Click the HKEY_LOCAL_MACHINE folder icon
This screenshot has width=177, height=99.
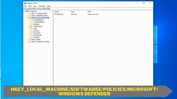[x=30, y=18]
